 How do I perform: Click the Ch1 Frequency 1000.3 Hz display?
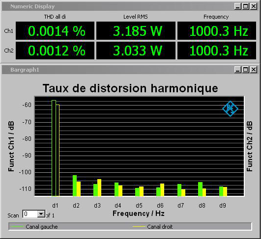(x=217, y=31)
